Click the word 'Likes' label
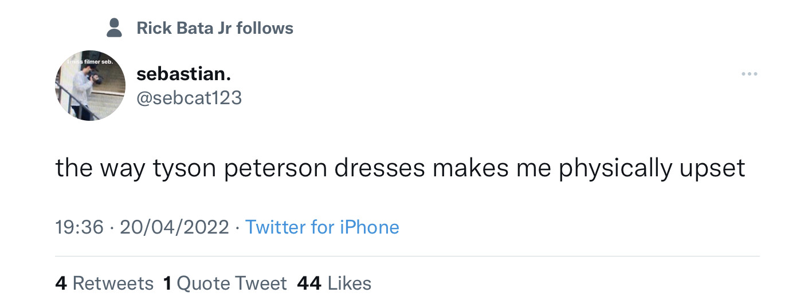This screenshot has width=808, height=304. pyautogui.click(x=350, y=283)
